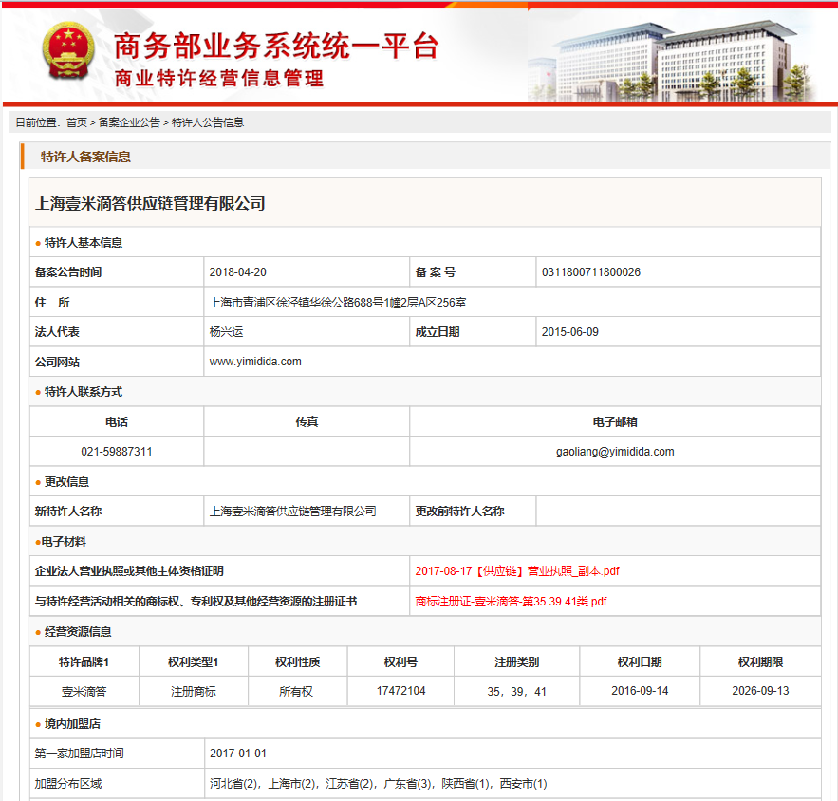
Task: Open 商标注册证-壹米滴答 pdf link
Action: coord(511,601)
